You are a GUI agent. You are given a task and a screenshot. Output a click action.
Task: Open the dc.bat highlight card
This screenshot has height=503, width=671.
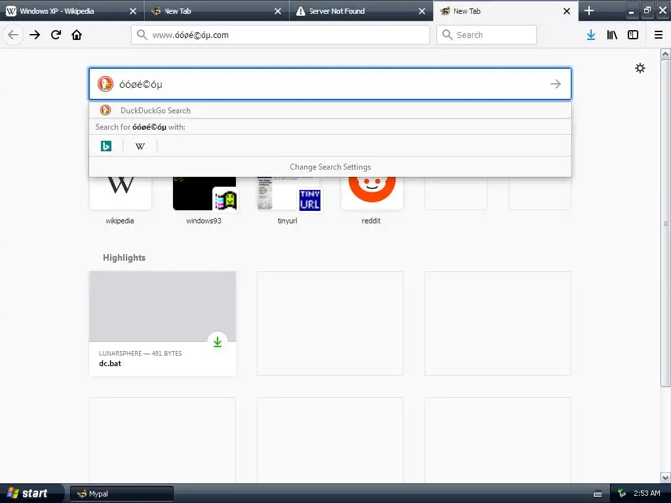click(x=163, y=324)
